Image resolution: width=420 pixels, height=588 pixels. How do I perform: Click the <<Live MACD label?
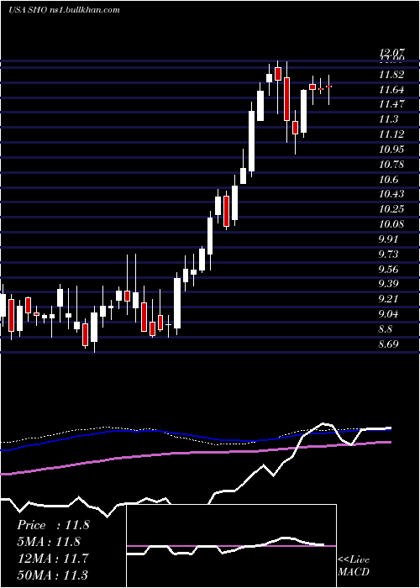click(x=354, y=566)
